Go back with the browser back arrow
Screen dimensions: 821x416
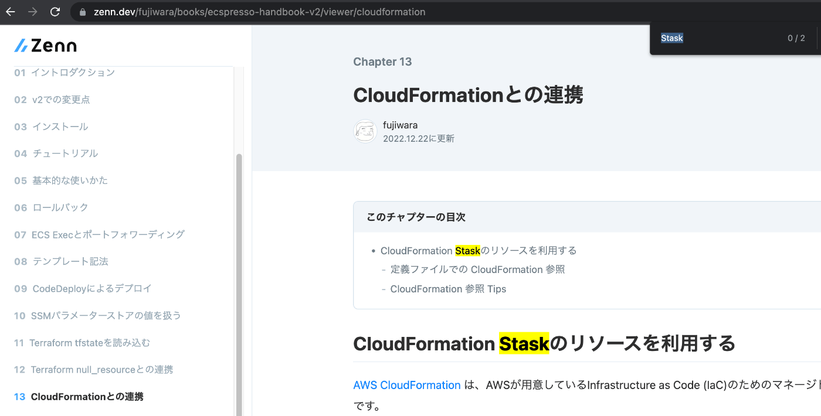(10, 12)
